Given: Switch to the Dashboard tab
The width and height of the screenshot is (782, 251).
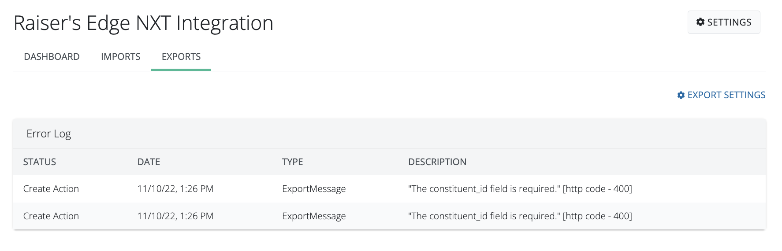Looking at the screenshot, I should pyautogui.click(x=52, y=57).
